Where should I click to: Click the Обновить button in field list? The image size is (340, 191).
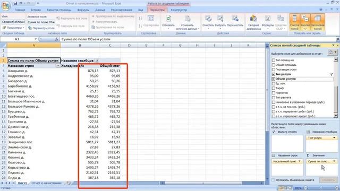pyautogui.click(x=328, y=180)
